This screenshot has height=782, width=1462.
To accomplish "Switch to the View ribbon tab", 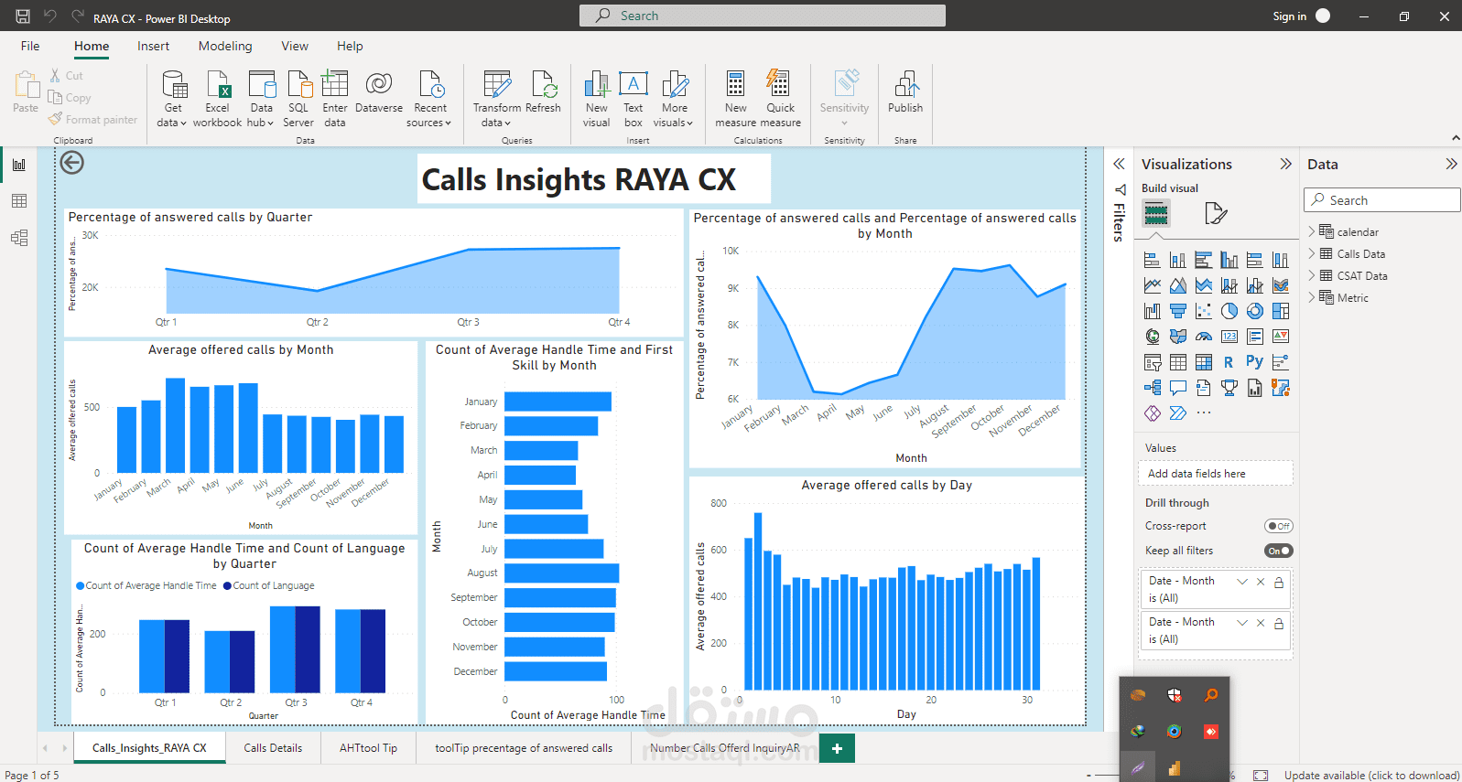I will tap(295, 46).
